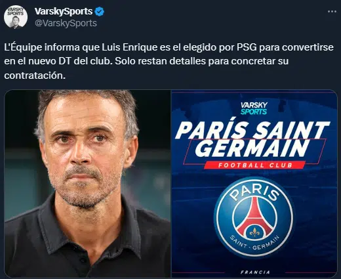Click the blue verified badge

[100, 12]
